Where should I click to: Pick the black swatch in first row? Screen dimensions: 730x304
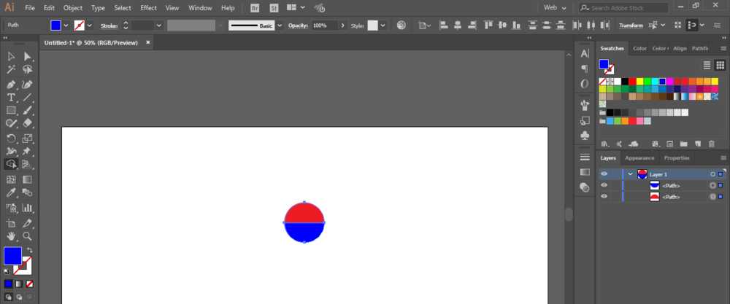coord(625,82)
